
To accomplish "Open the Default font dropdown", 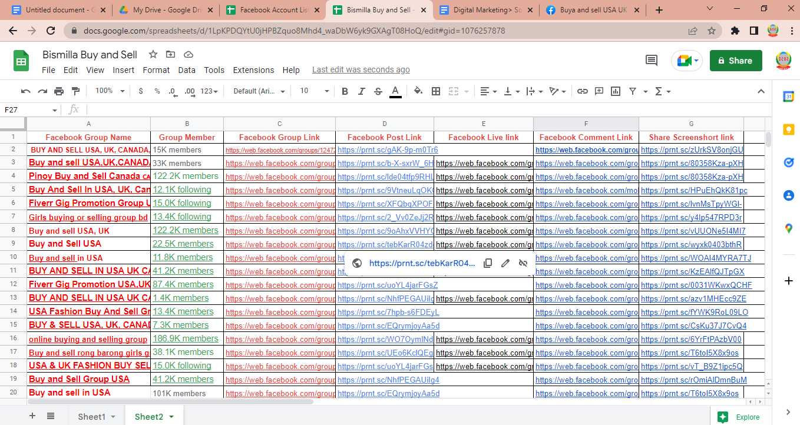I will coord(259,91).
